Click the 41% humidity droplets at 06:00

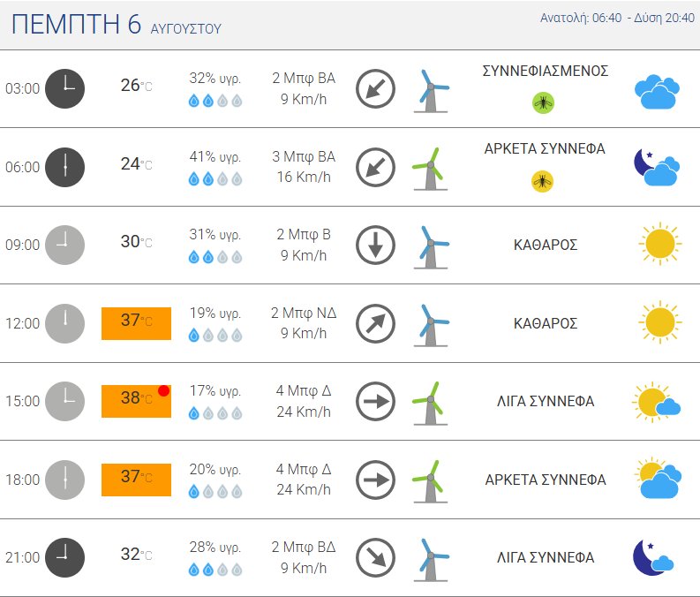pos(215,179)
